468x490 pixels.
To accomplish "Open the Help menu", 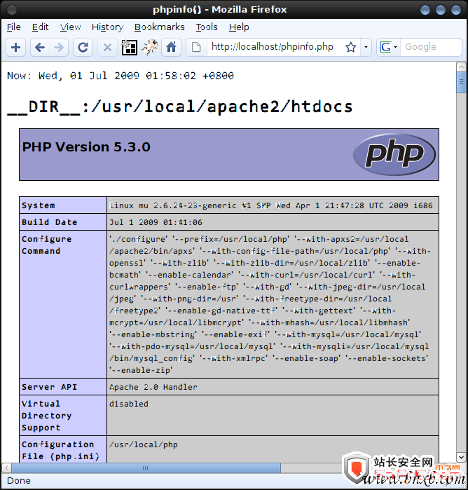I will [239, 27].
